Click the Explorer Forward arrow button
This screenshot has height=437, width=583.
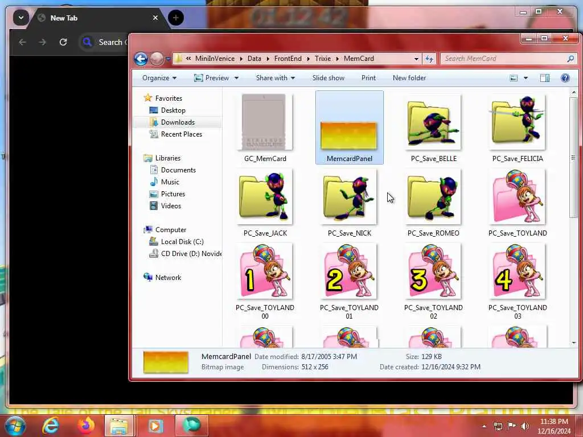157,59
